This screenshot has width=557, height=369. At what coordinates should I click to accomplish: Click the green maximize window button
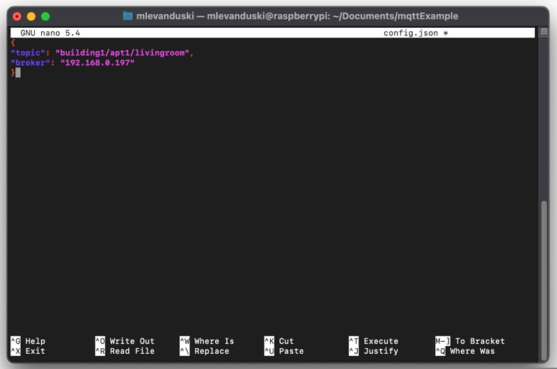click(45, 16)
